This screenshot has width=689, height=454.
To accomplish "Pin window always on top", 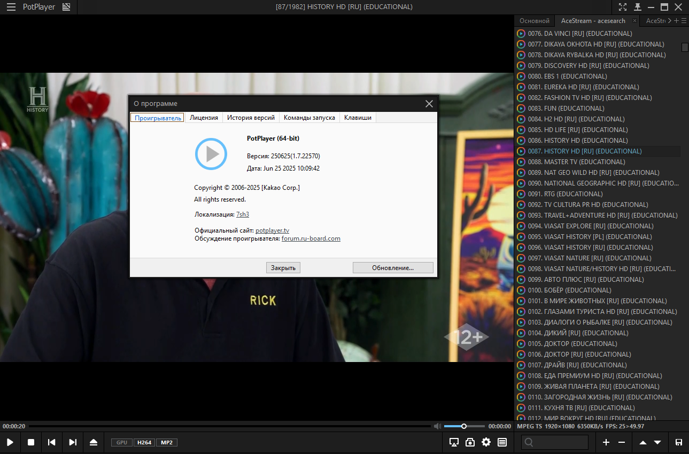I will coord(637,7).
